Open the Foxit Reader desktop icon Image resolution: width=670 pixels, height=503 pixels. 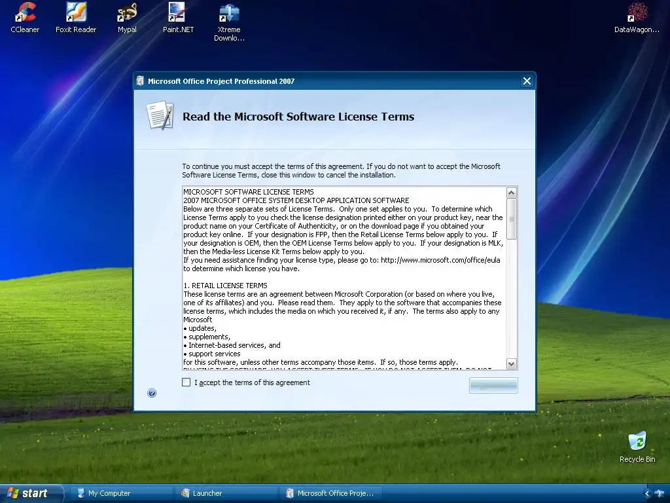click(x=76, y=18)
